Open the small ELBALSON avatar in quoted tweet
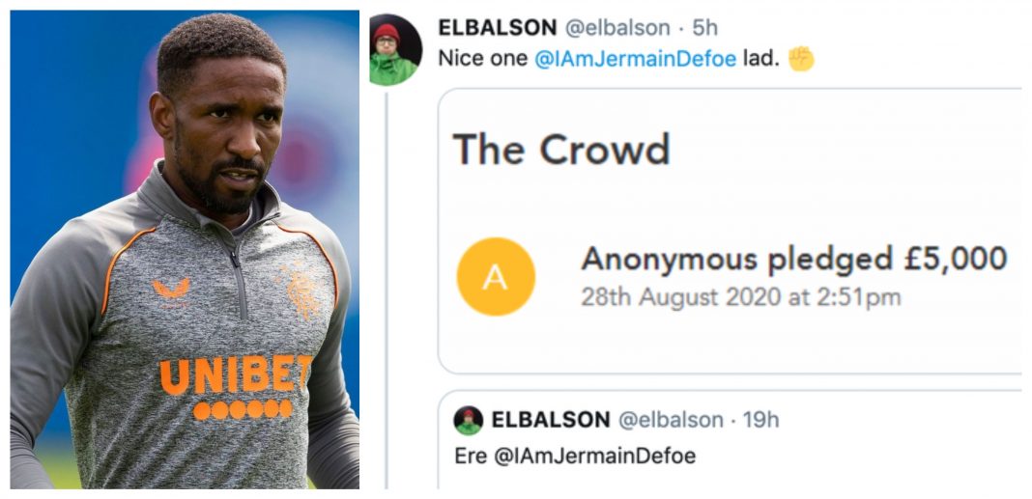Image resolution: width=1032 pixels, height=499 pixels. pyautogui.click(x=468, y=421)
